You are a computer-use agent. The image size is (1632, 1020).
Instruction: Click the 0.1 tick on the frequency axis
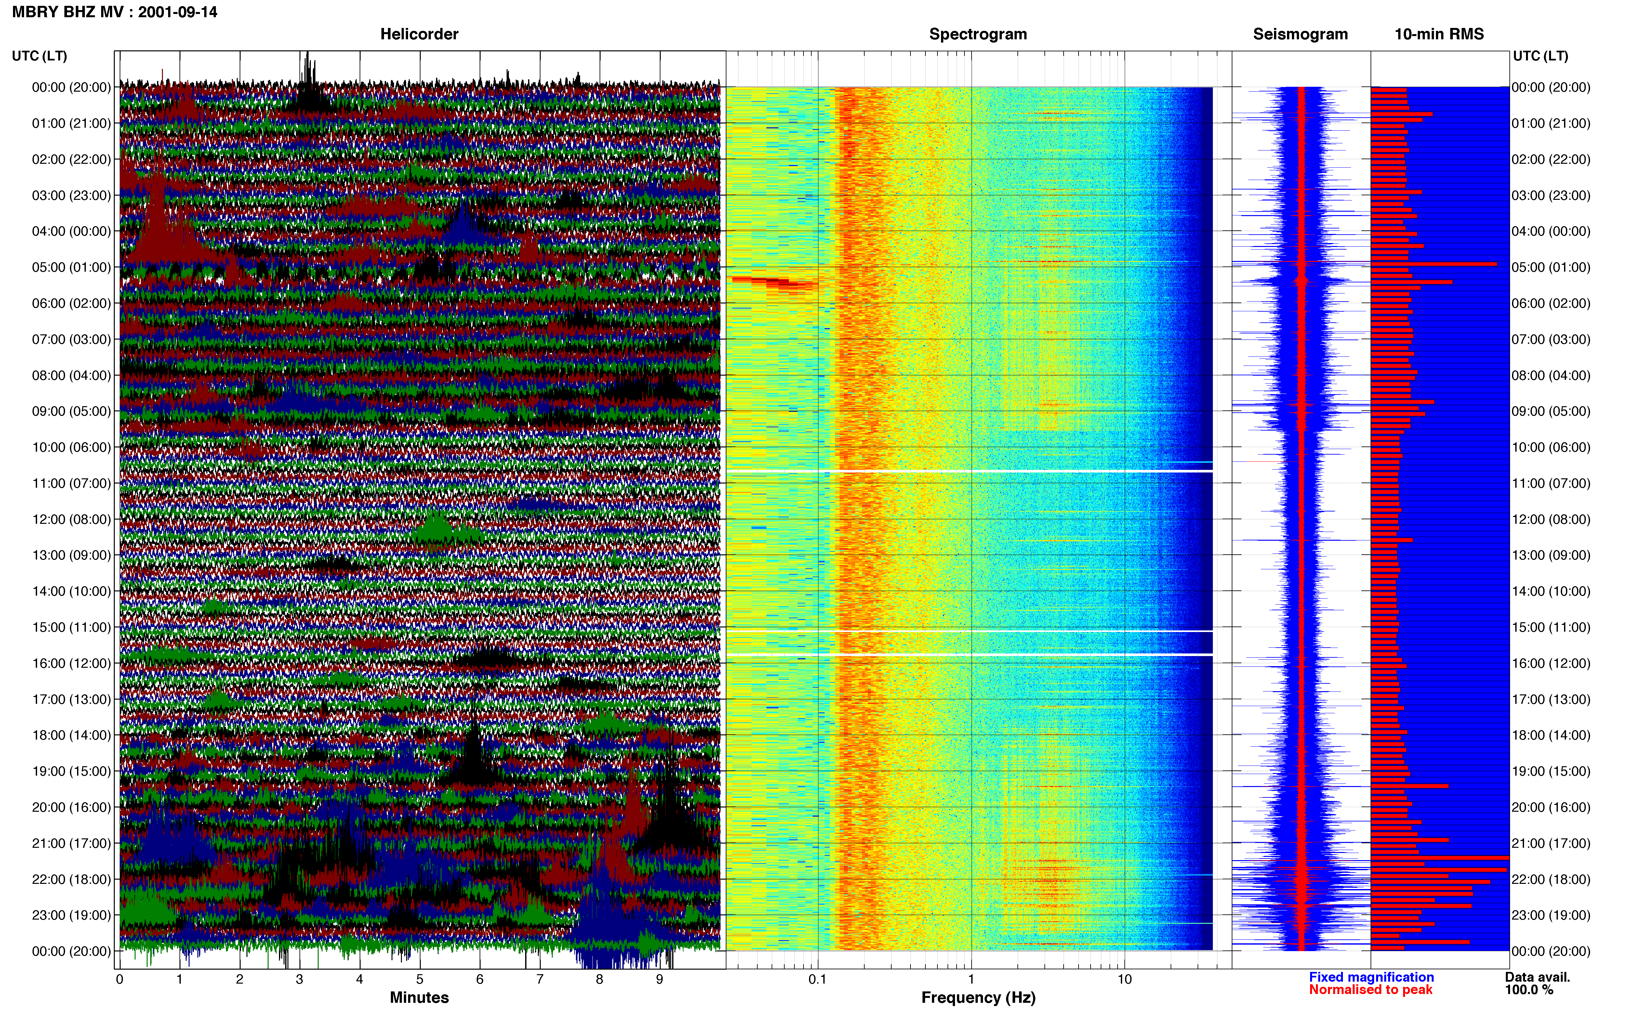817,979
